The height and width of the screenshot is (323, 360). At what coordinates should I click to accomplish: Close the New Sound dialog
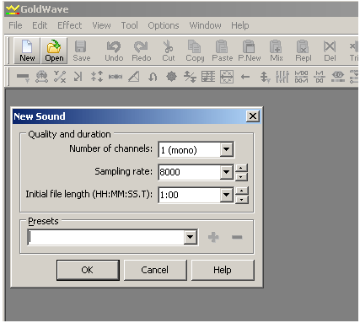point(253,116)
